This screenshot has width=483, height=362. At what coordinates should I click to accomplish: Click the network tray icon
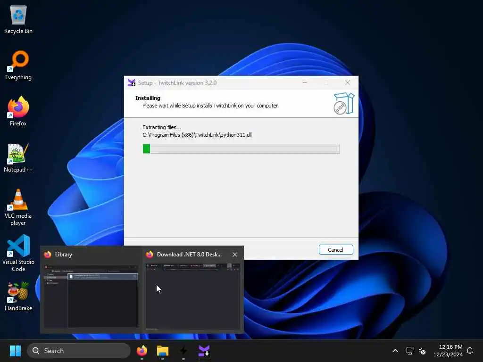click(x=410, y=351)
